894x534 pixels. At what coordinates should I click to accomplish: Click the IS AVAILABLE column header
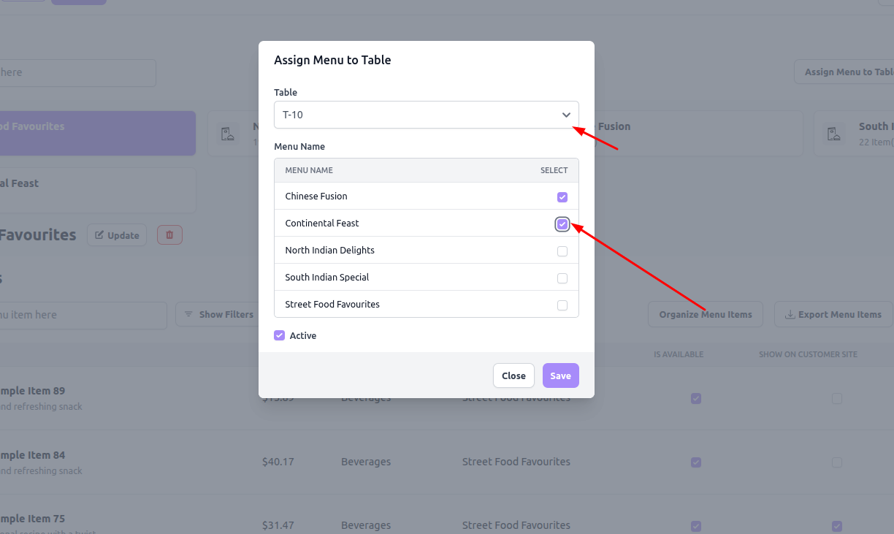click(679, 354)
